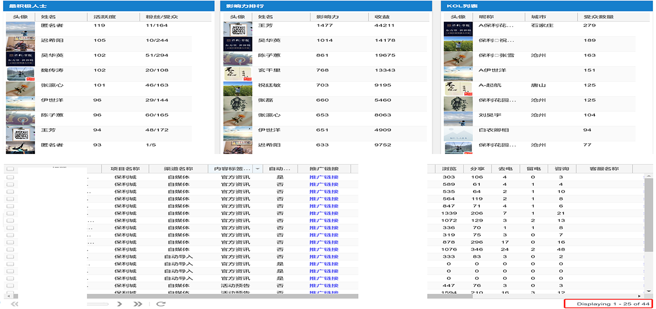This screenshot has width=656, height=309.
Task: Go back to the first page
Action: point(15,304)
